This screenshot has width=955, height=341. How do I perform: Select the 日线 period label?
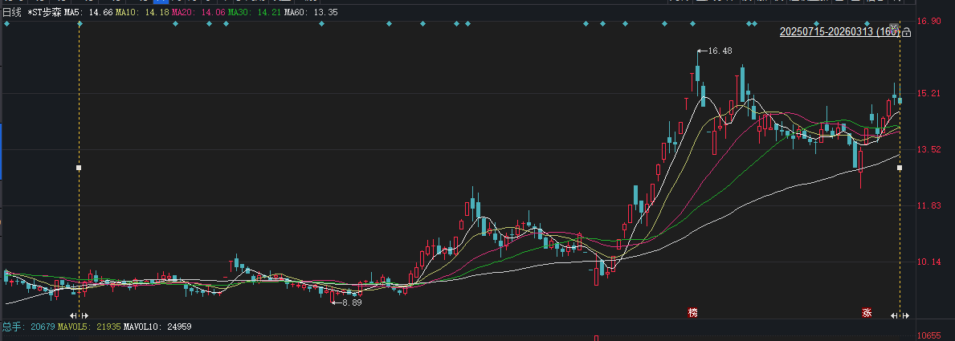point(12,13)
